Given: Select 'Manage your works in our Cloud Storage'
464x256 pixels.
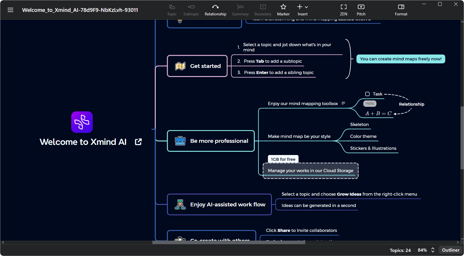Looking at the screenshot, I should [310, 171].
